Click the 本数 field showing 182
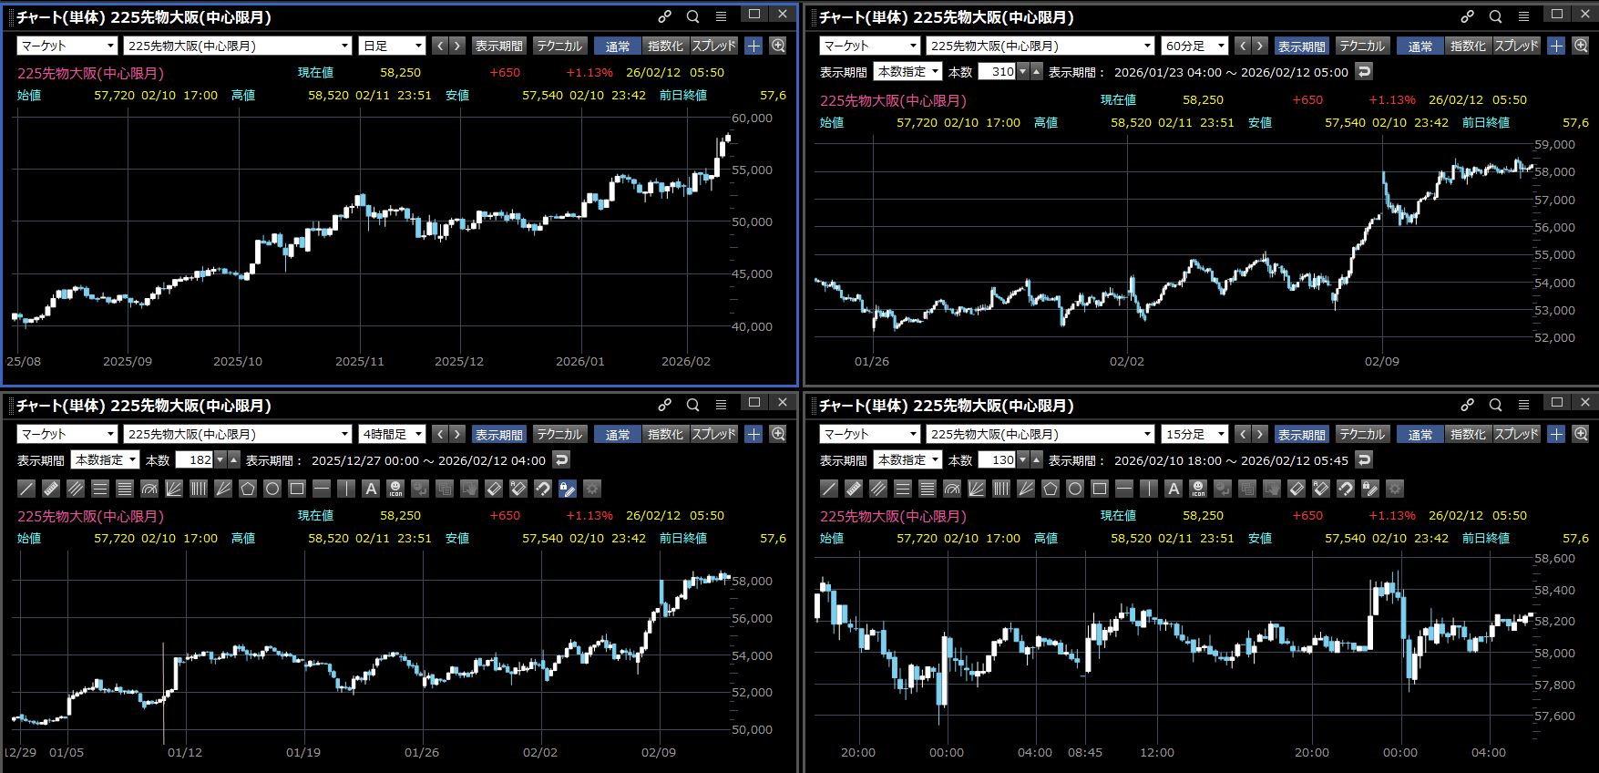 tap(194, 460)
